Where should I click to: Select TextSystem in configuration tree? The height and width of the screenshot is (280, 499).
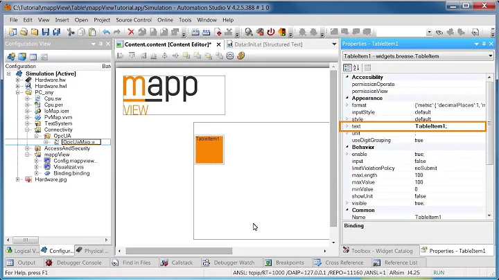(x=58, y=123)
